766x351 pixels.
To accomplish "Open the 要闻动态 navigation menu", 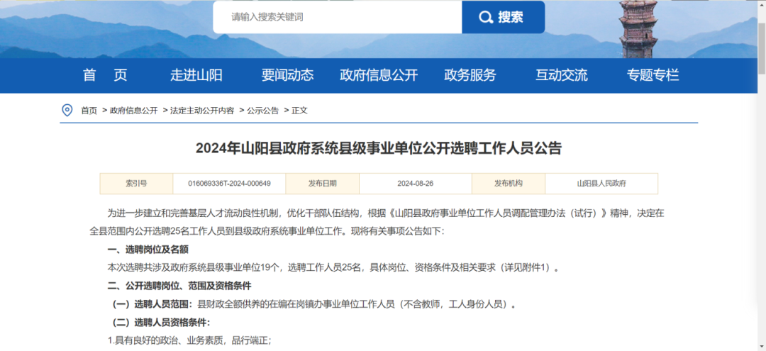I will pyautogui.click(x=287, y=75).
